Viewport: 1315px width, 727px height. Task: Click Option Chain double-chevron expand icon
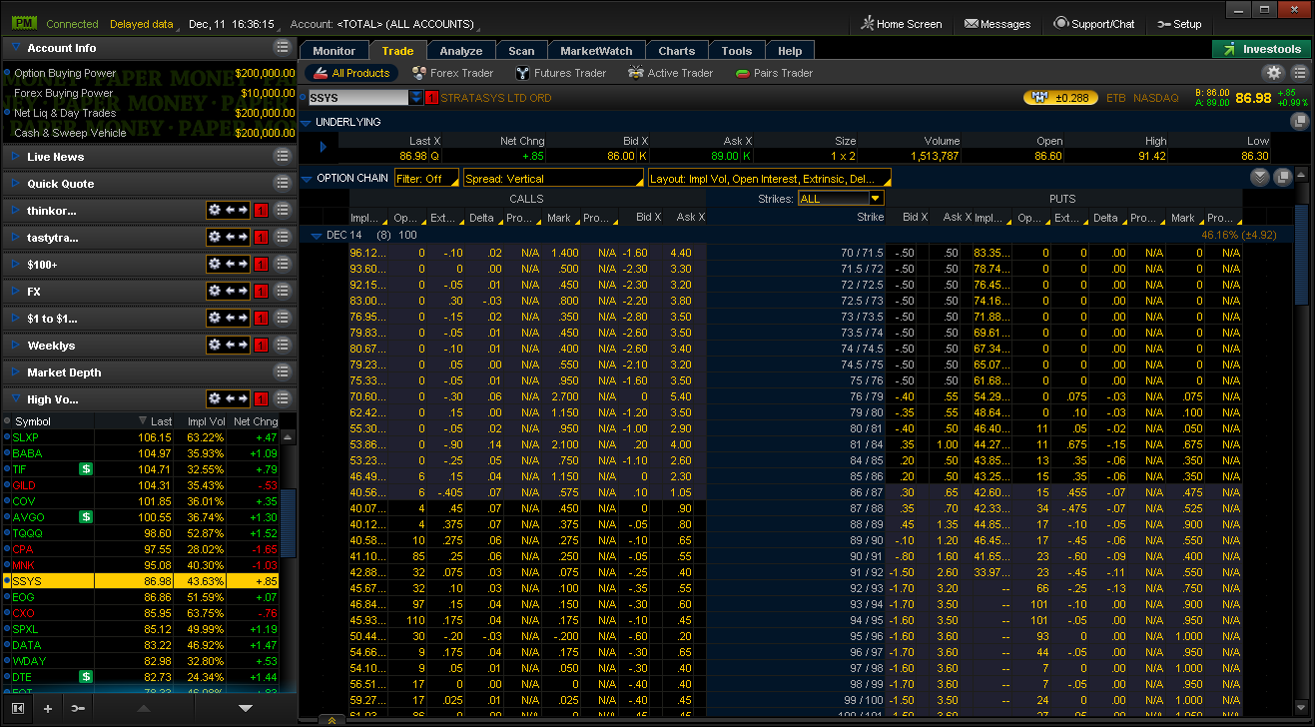(1260, 178)
